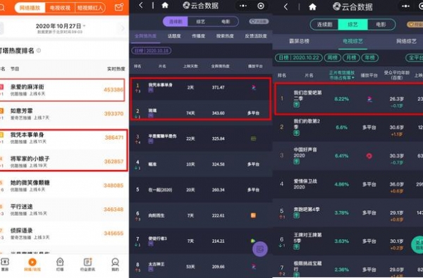The width and height of the screenshot is (423, 278).
Task: Open the 日榜 2020.10.18 date selector
Action: 152,51
